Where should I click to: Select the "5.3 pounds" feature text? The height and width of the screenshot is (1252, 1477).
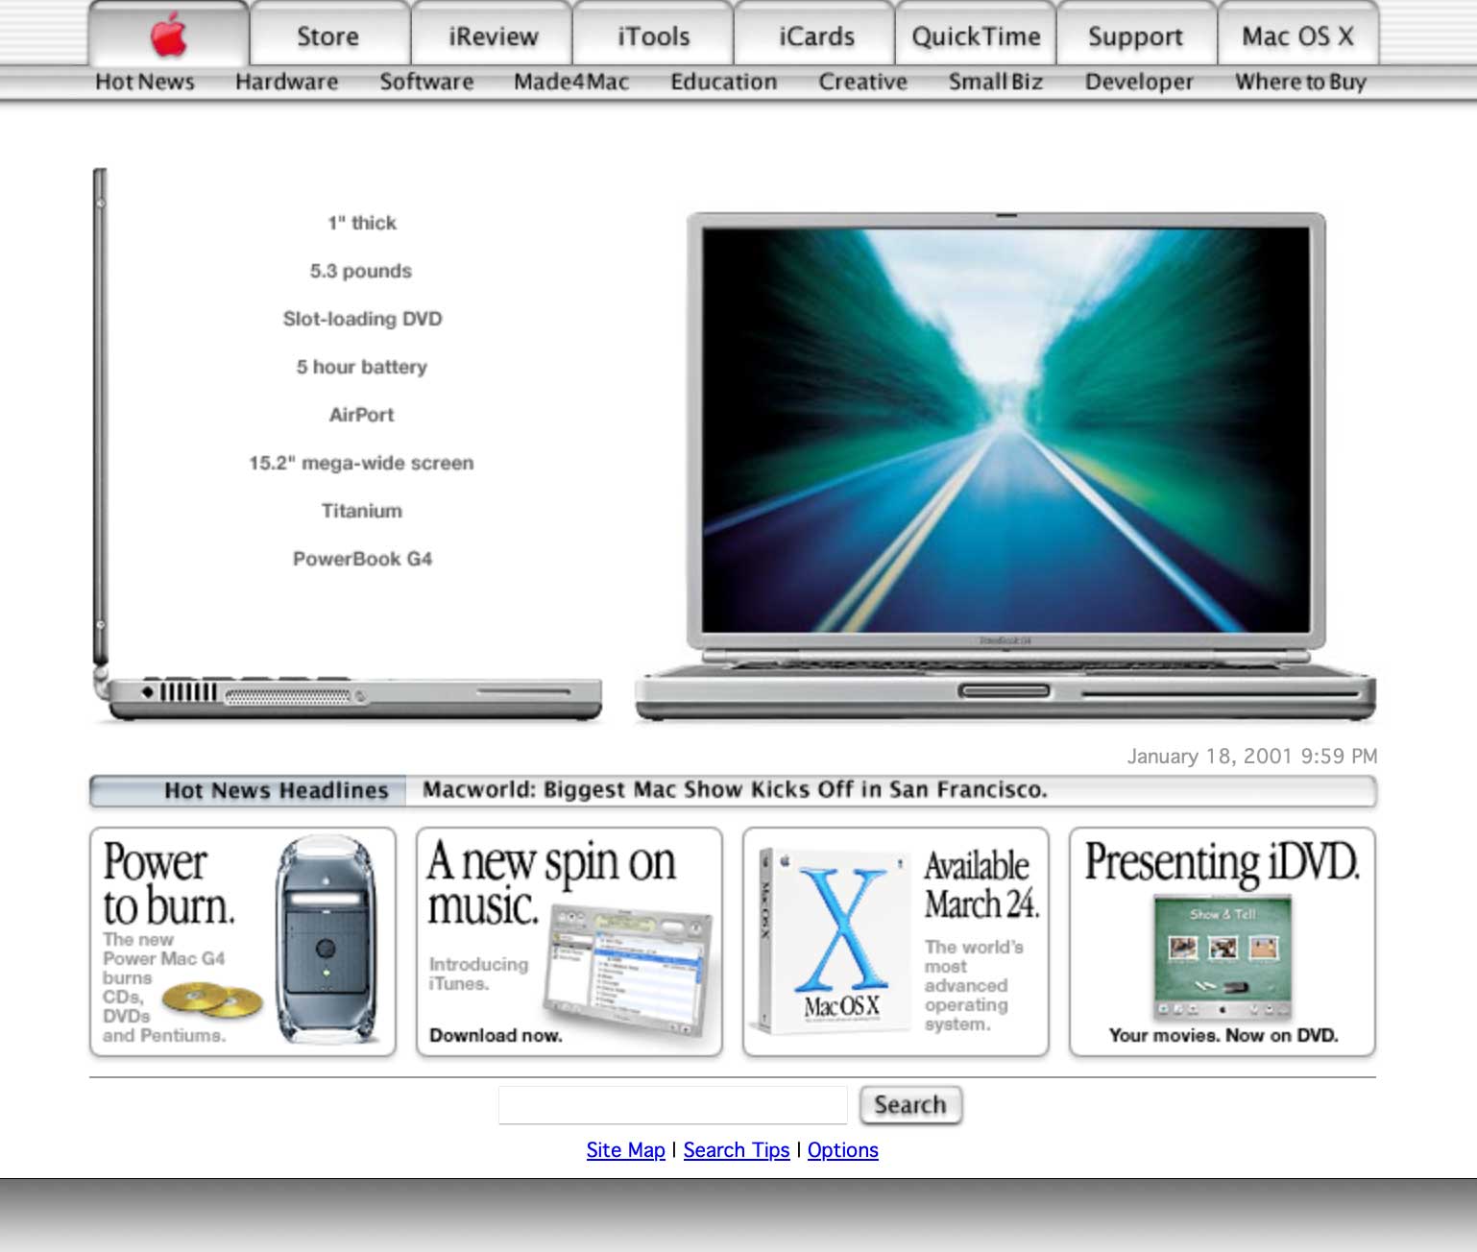point(361,271)
